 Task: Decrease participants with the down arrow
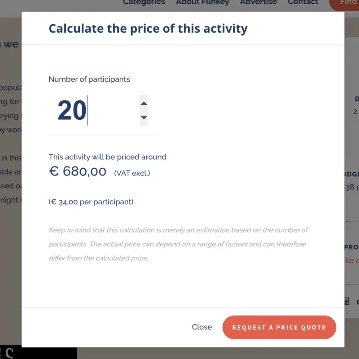tap(144, 118)
